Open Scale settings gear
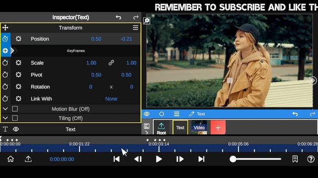Screen dimensions: 318x178 point(18,63)
